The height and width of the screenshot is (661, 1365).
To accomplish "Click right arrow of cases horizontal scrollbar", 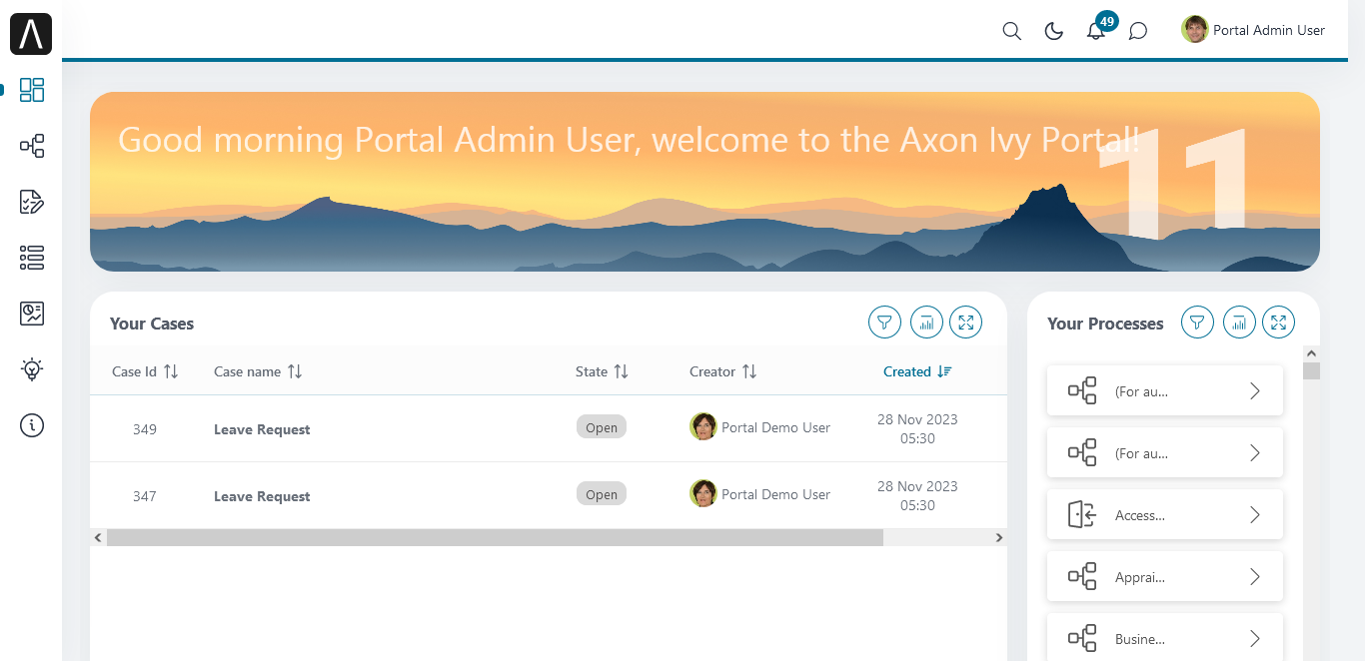I will pos(999,537).
